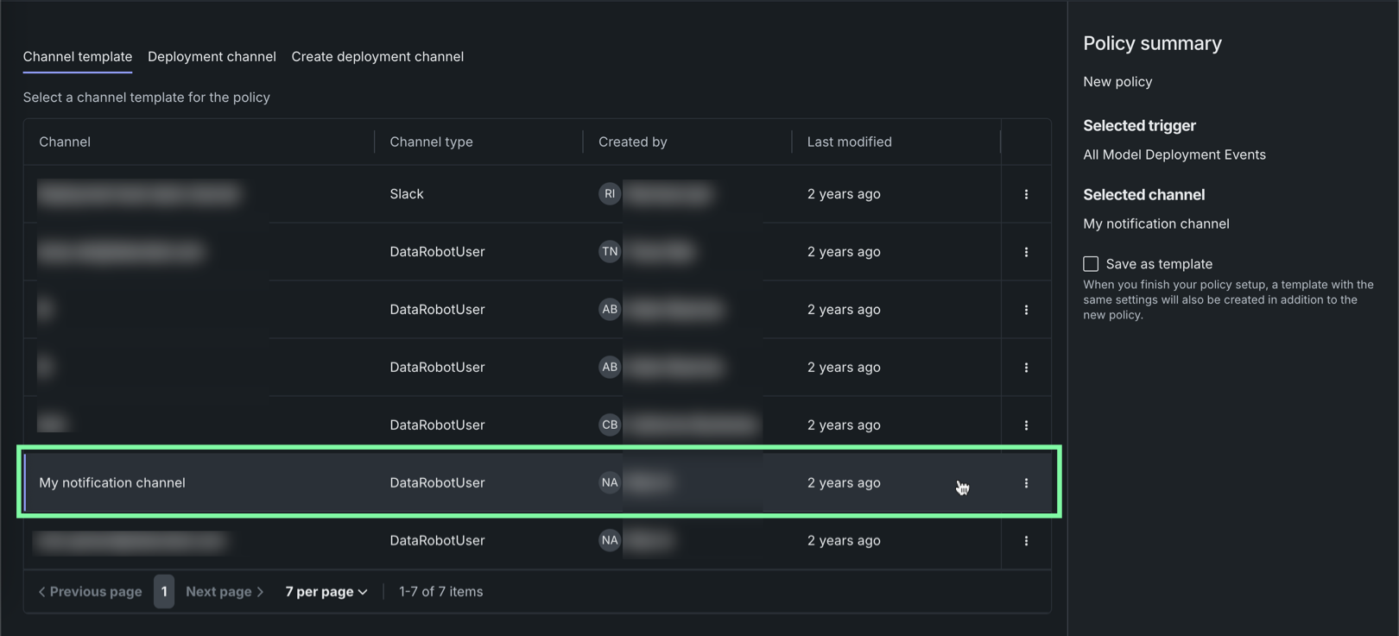Image resolution: width=1399 pixels, height=636 pixels.
Task: Expand the 7 per page dropdown
Action: click(x=326, y=592)
